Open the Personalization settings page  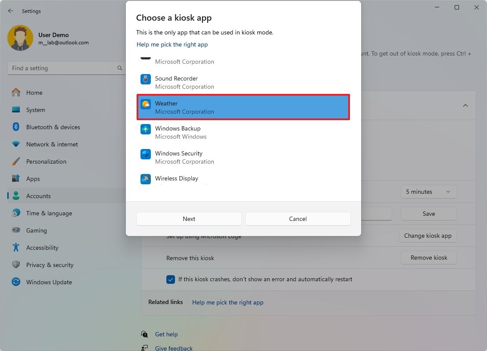46,162
